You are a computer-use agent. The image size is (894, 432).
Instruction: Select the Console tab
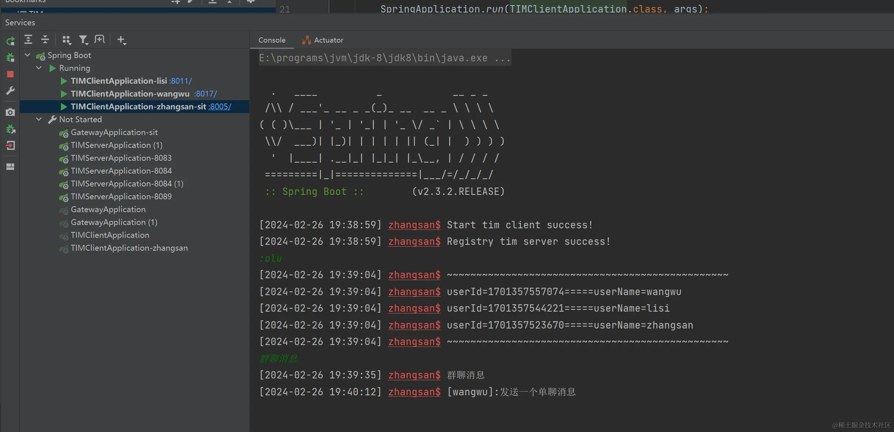(272, 40)
